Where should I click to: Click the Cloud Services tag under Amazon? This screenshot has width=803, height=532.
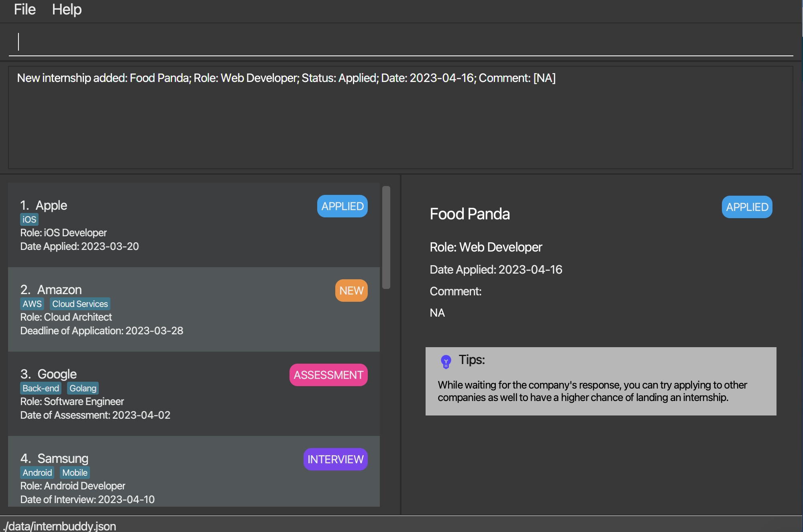click(80, 304)
